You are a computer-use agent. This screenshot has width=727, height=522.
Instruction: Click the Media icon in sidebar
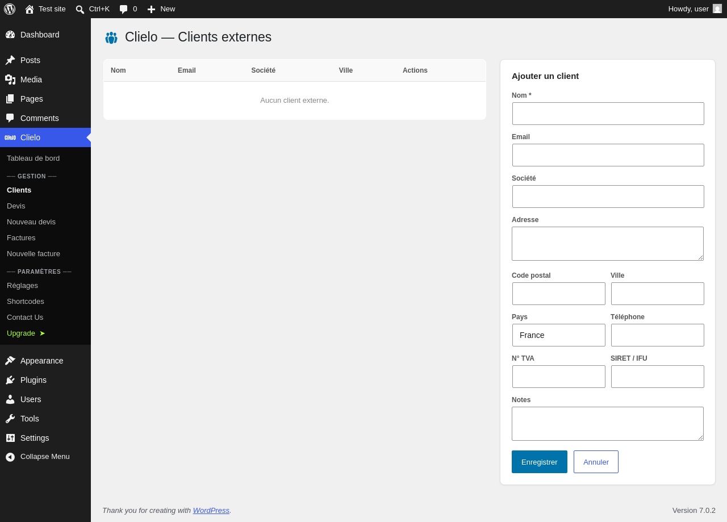(x=10, y=80)
